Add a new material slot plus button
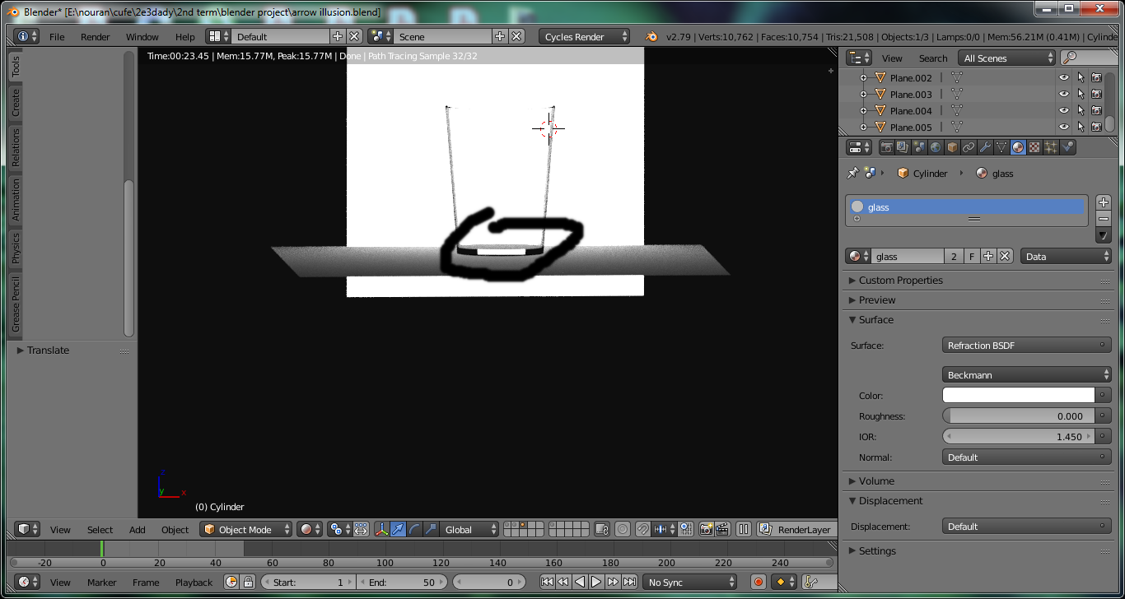 pos(1104,202)
